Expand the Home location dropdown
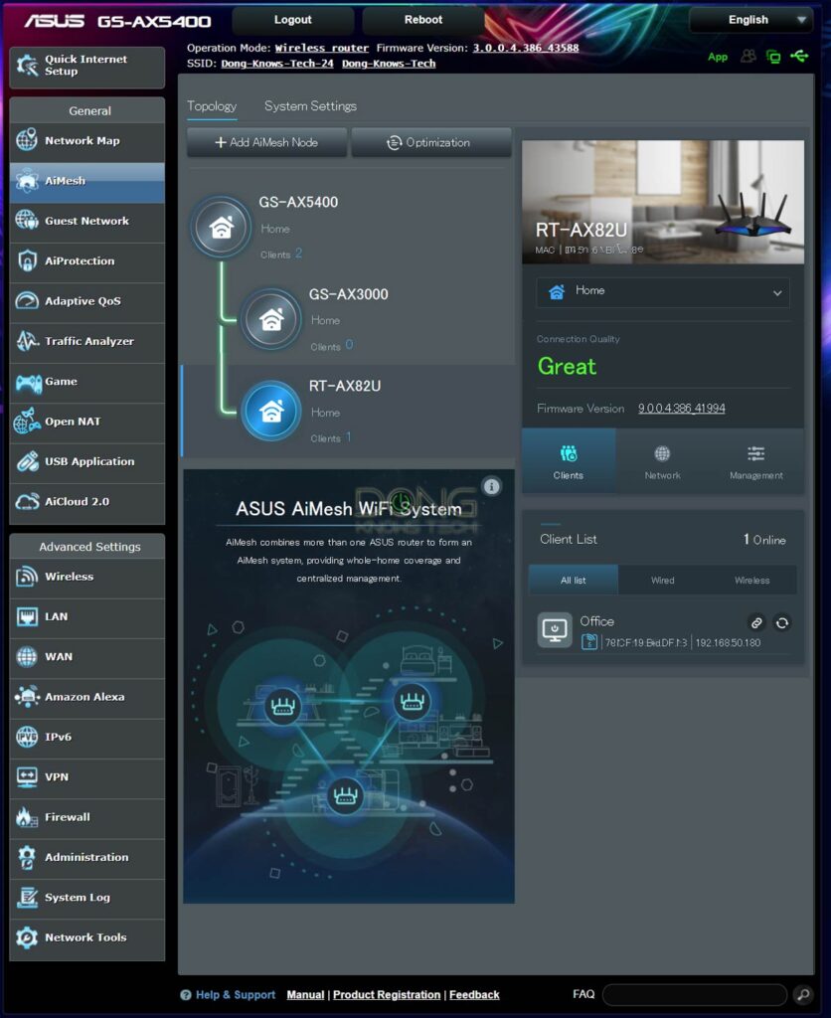 point(663,292)
